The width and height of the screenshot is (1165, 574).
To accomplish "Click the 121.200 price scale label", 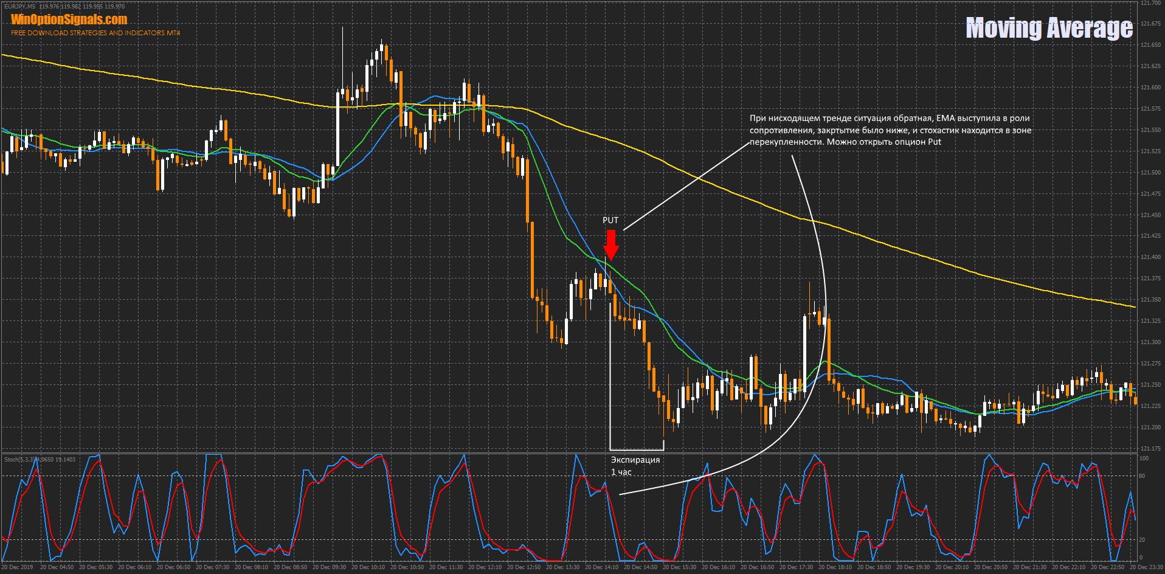I will pos(1150,427).
